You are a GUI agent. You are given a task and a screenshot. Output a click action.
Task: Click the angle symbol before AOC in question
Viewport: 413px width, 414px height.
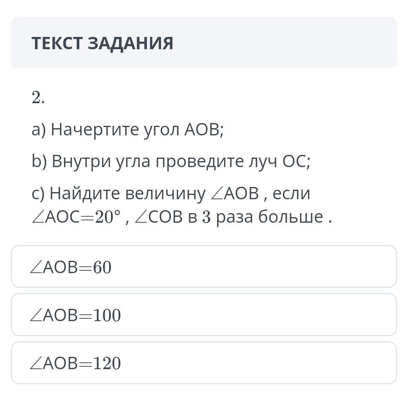[x=38, y=218]
